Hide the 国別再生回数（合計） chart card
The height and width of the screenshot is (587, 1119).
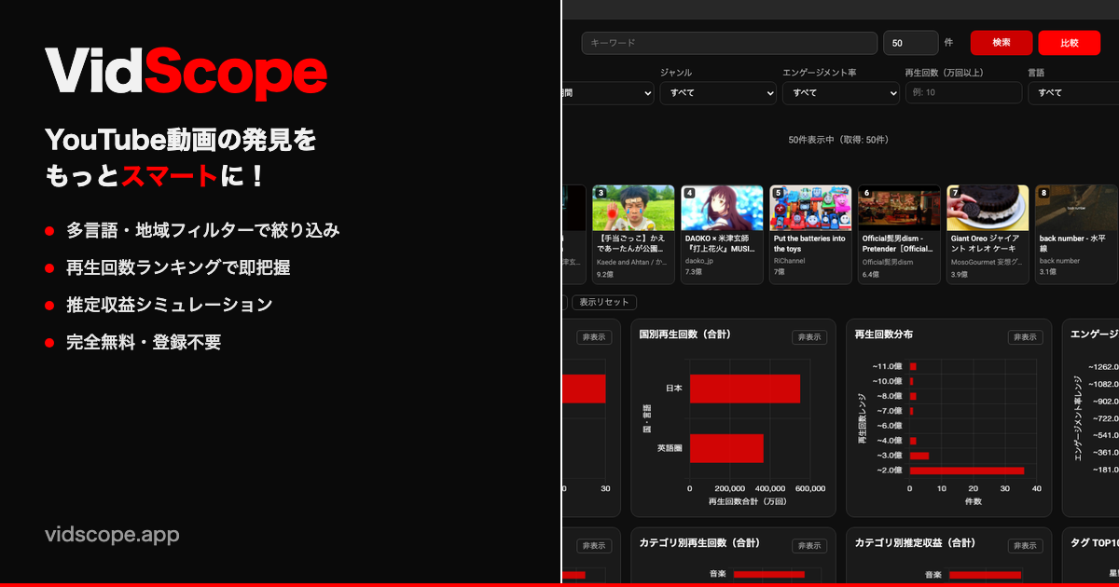click(x=808, y=337)
